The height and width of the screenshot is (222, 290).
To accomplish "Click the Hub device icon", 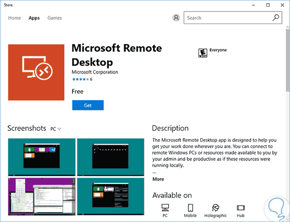I will pyautogui.click(x=241, y=208).
